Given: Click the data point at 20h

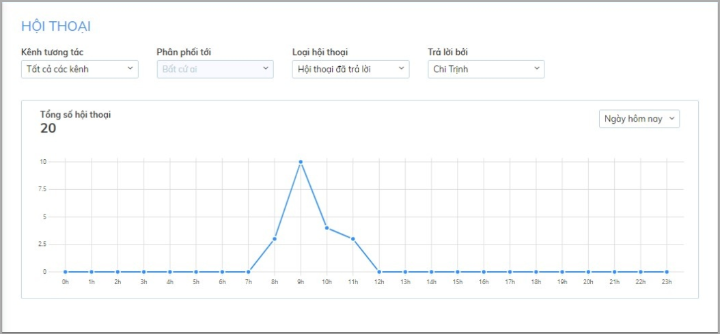Looking at the screenshot, I should click(x=588, y=272).
